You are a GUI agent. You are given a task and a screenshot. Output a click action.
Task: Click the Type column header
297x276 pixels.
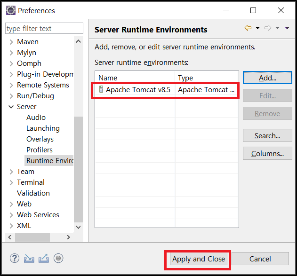(207, 78)
